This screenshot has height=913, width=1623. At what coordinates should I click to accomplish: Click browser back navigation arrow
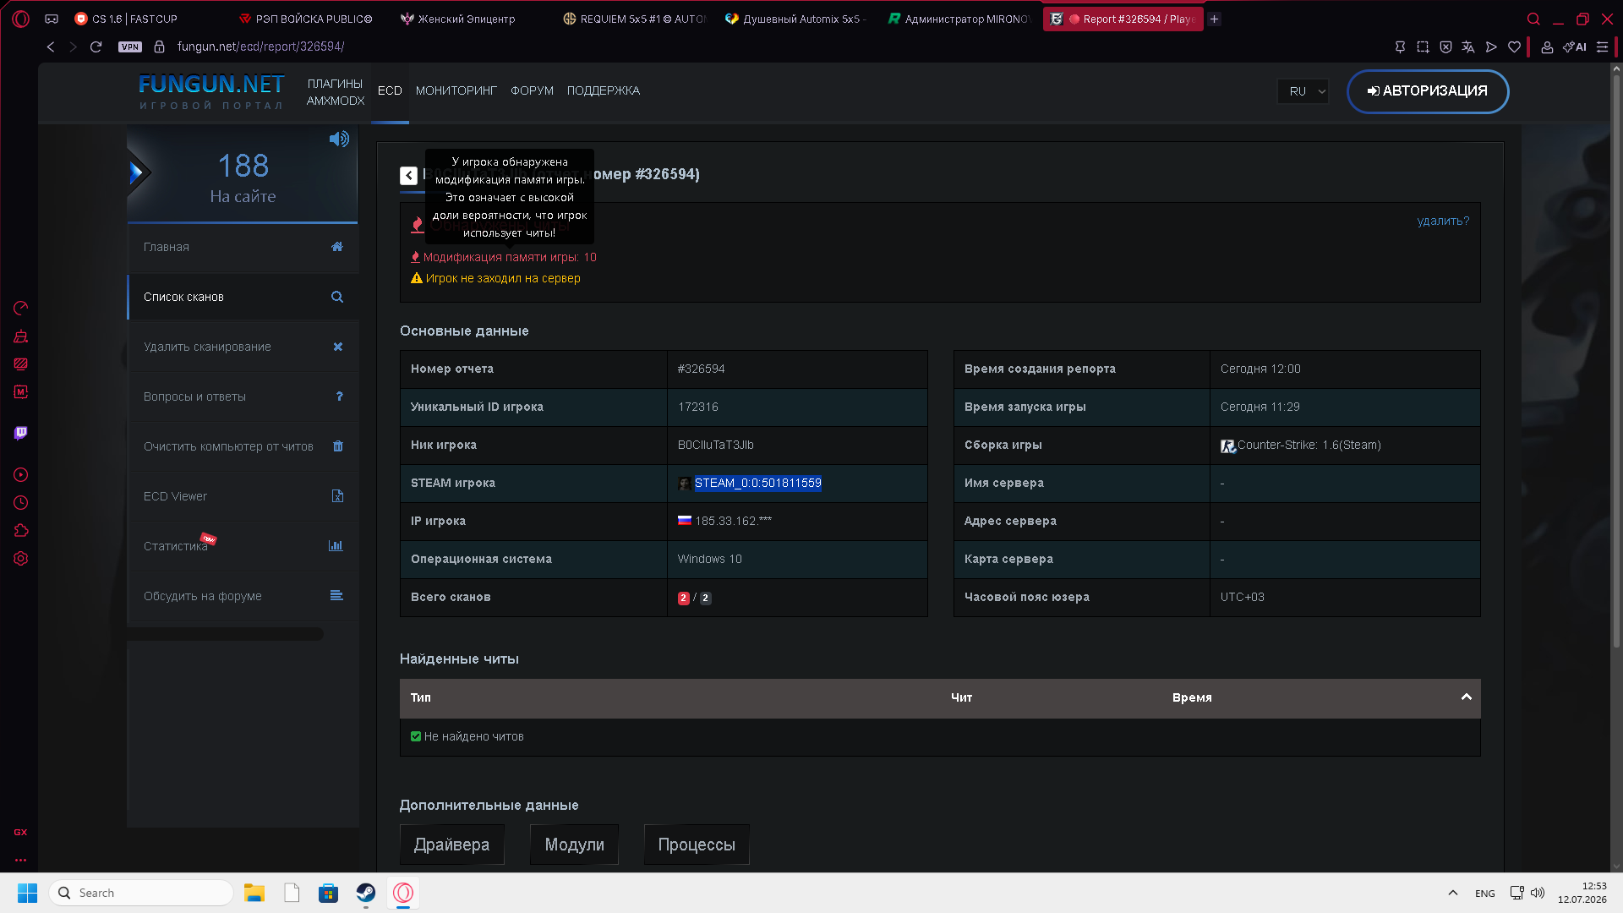point(51,47)
